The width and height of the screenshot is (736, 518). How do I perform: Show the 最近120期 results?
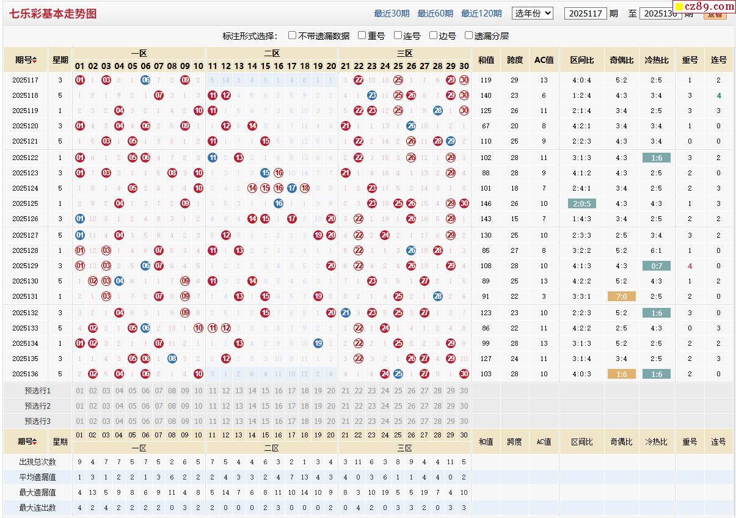[481, 13]
